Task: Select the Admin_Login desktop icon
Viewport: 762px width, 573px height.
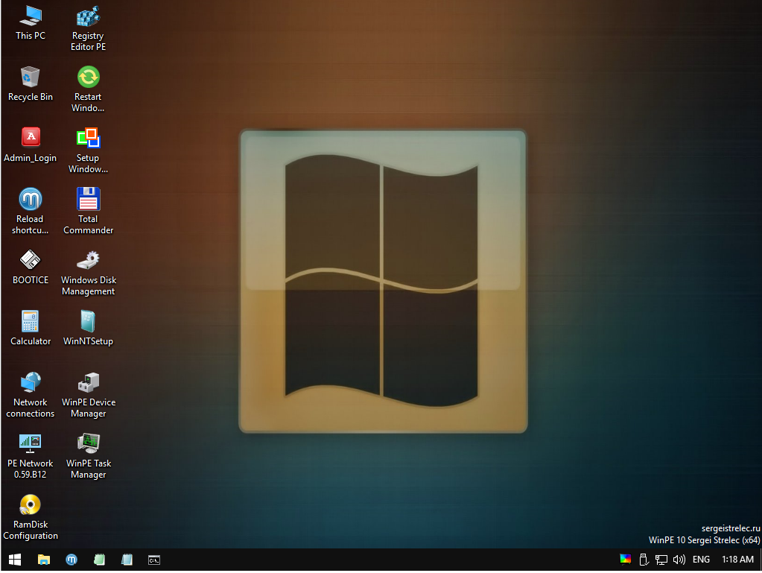Action: coord(30,138)
